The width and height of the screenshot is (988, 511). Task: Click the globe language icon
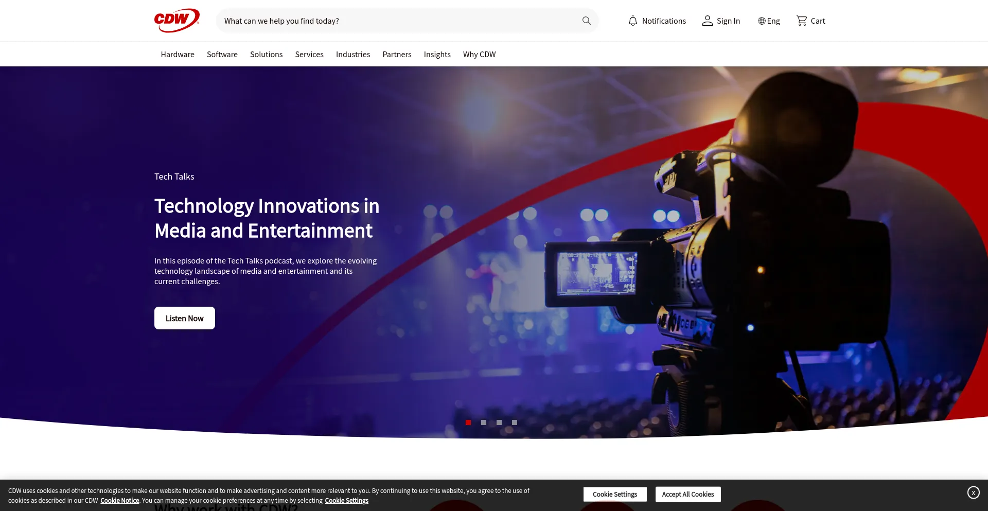click(x=762, y=21)
